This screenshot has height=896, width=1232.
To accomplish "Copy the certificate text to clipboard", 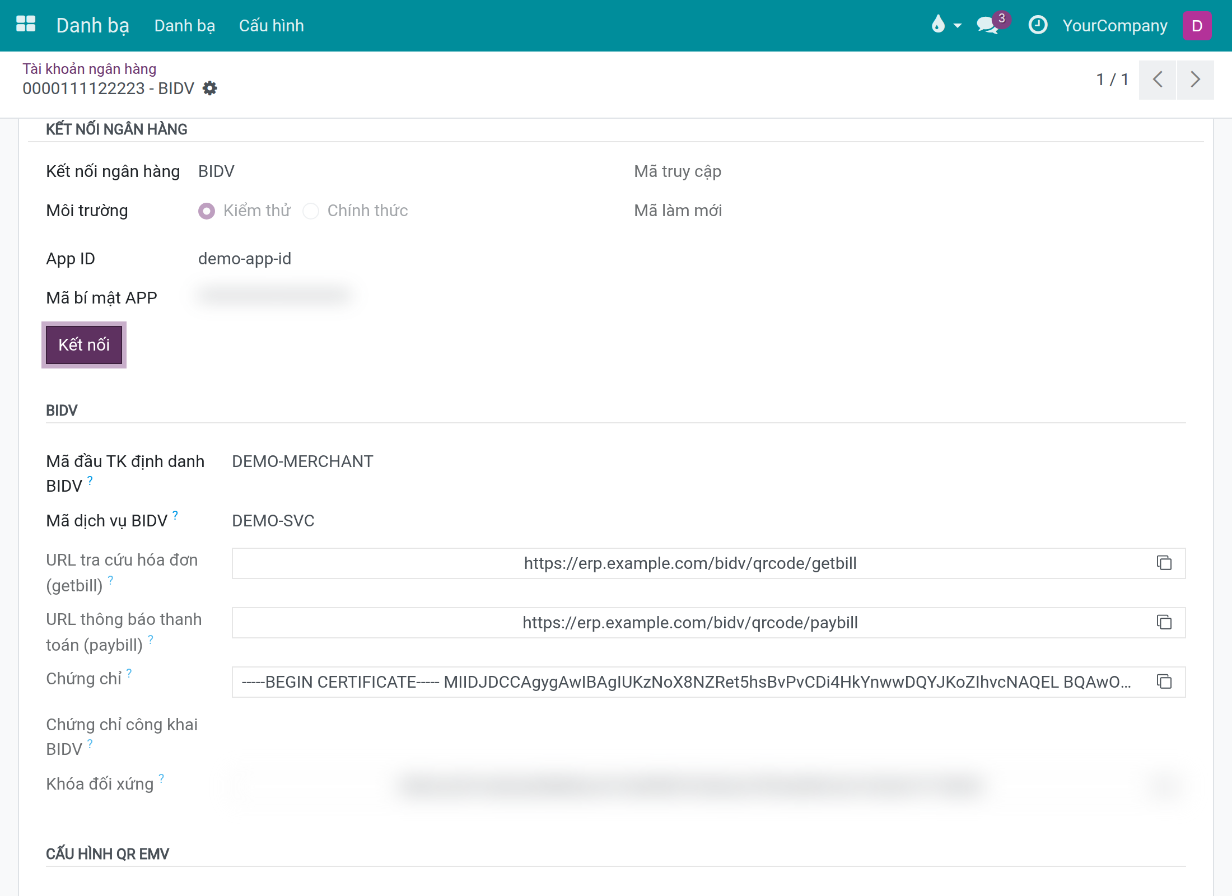I will [x=1164, y=682].
